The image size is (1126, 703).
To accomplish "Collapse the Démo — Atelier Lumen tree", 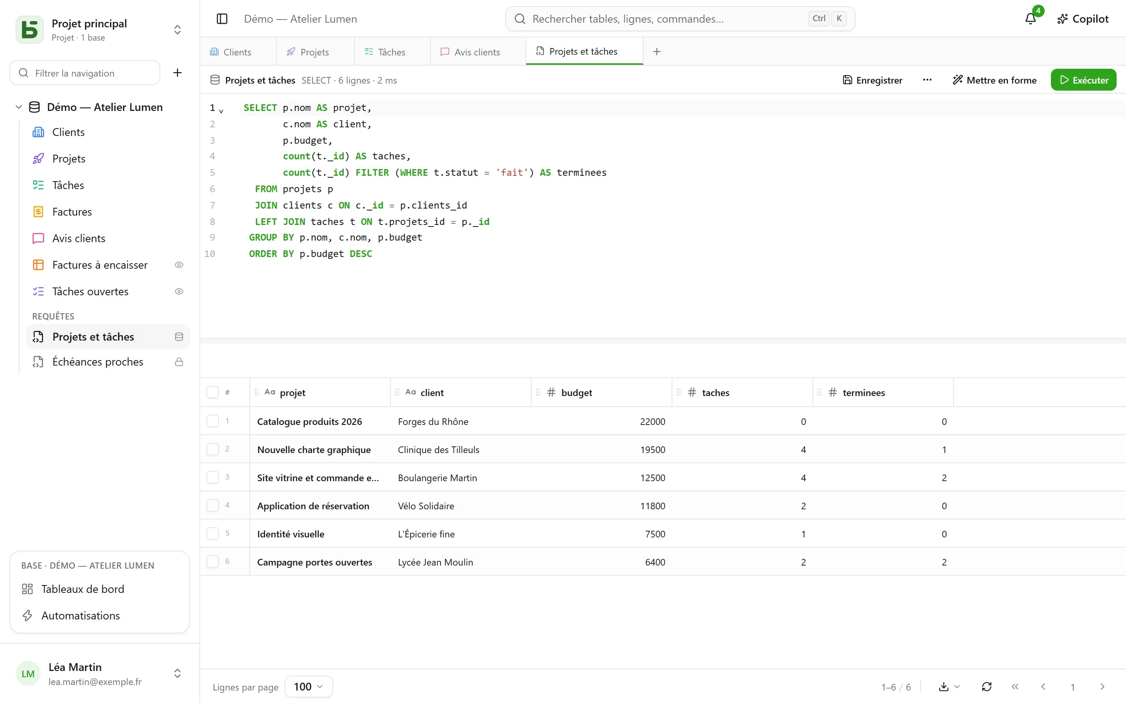I will coord(19,107).
